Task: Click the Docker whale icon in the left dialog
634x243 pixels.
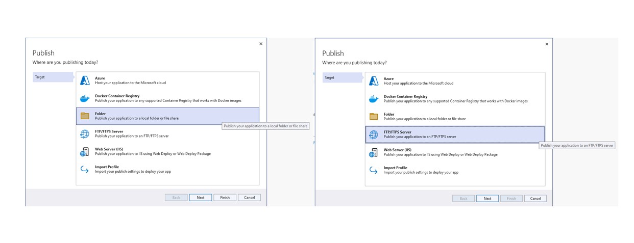Action: tap(85, 98)
